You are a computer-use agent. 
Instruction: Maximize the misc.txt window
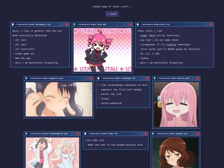(208, 24)
